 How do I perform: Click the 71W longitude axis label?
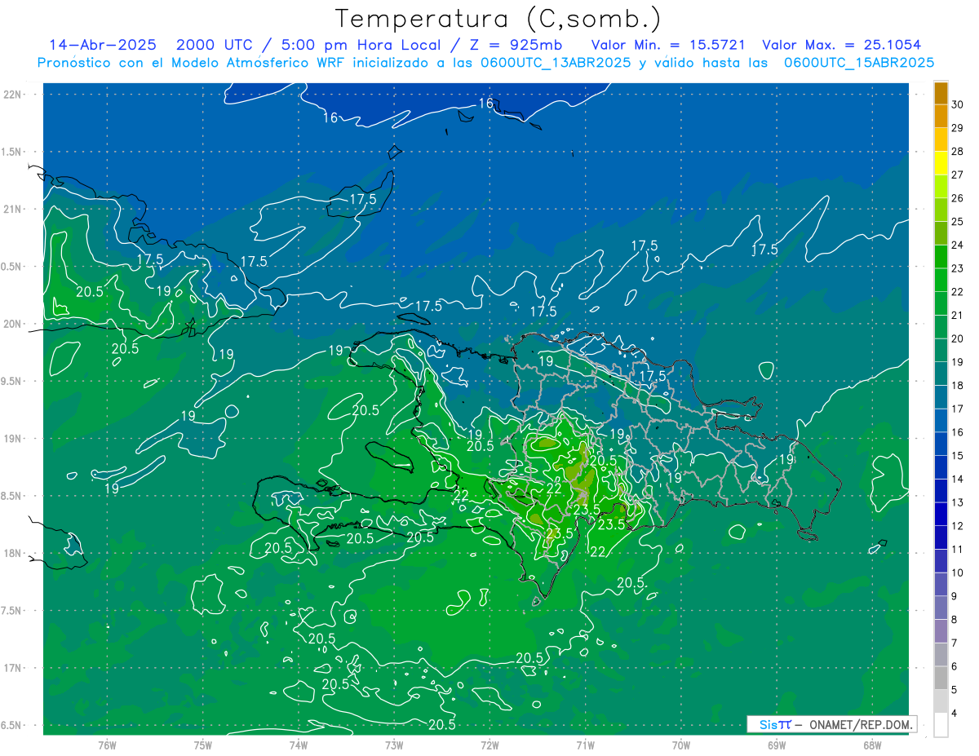pyautogui.click(x=585, y=745)
